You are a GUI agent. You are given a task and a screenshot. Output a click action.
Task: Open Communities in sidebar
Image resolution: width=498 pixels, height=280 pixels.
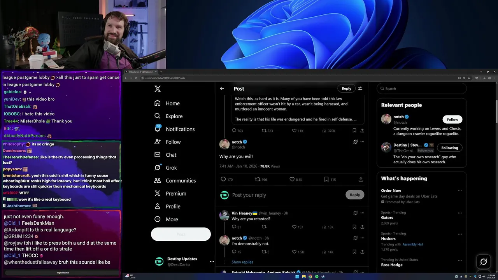(x=175, y=181)
